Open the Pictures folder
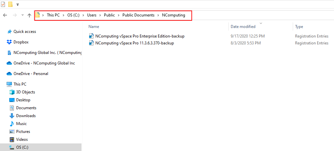 [x=23, y=132]
